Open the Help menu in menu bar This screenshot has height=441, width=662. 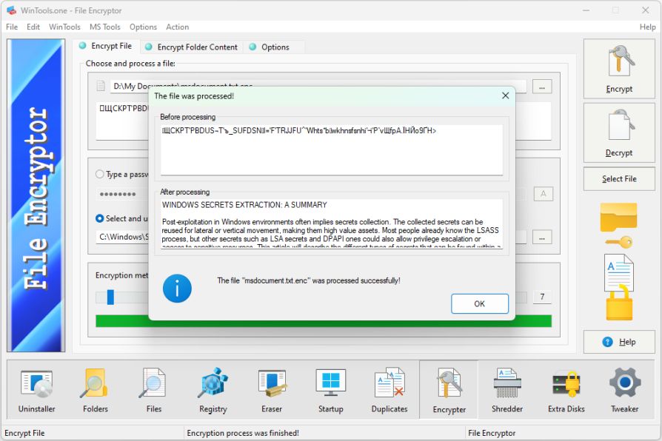[x=647, y=27]
